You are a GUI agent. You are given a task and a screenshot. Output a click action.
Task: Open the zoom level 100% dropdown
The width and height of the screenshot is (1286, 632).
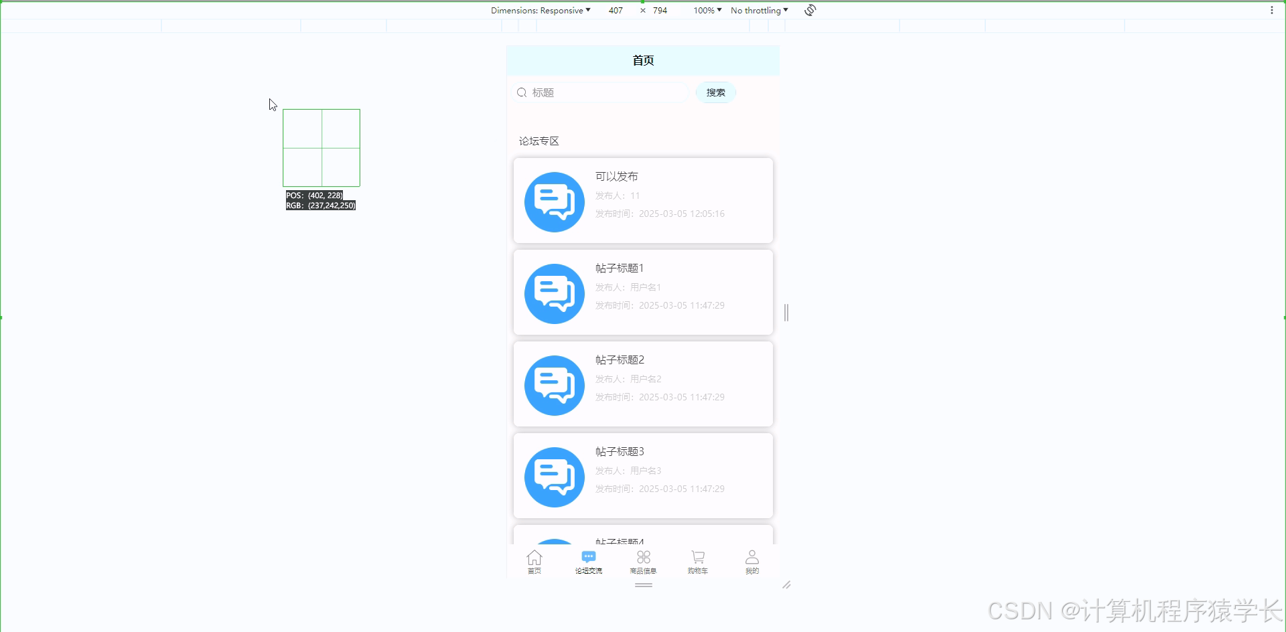coord(707,10)
